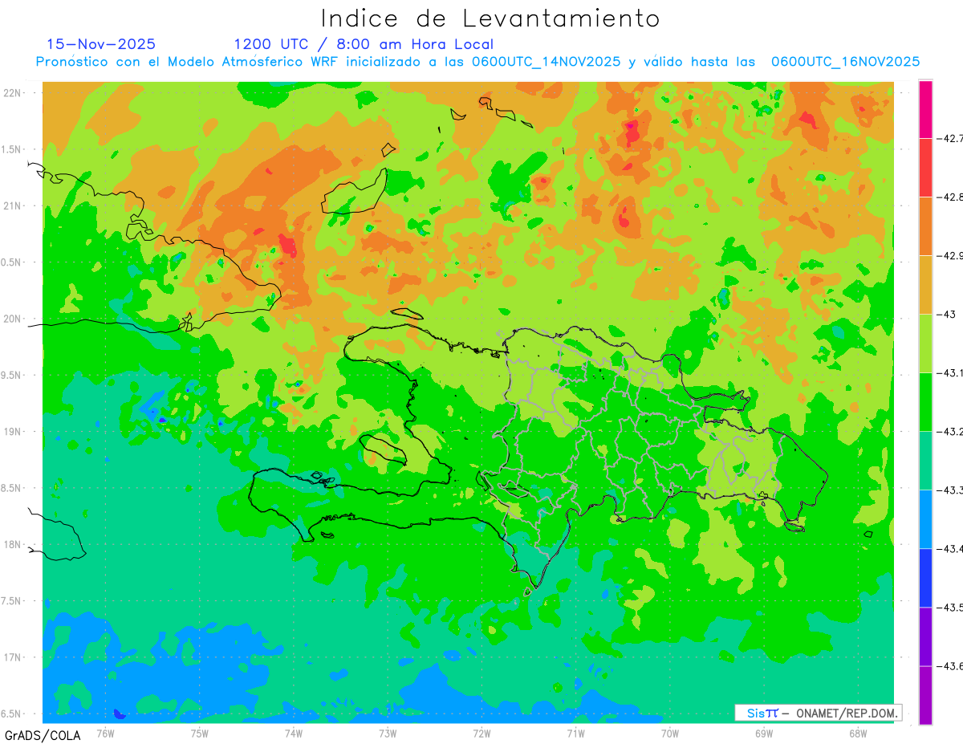Viewport: 963px width, 744px height.
Task: Click the 72W longitude axis label
Action: [481, 733]
